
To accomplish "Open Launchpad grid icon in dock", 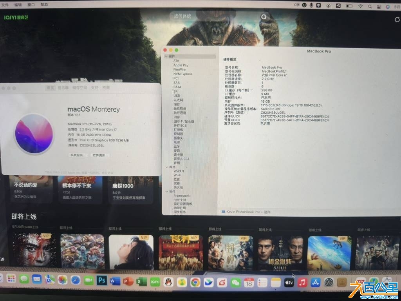I will [11, 278].
